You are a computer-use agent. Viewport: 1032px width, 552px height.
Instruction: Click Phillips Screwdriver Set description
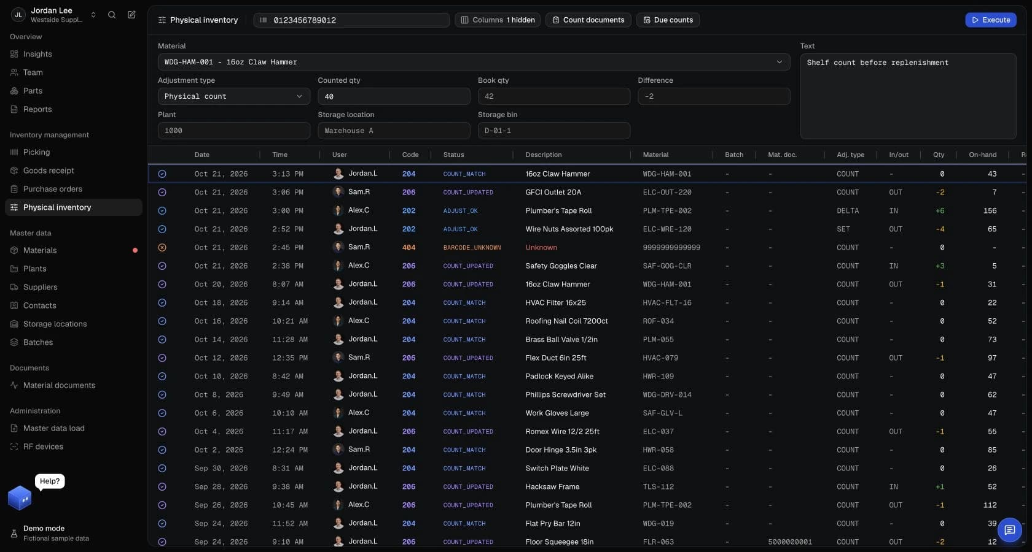pyautogui.click(x=565, y=395)
